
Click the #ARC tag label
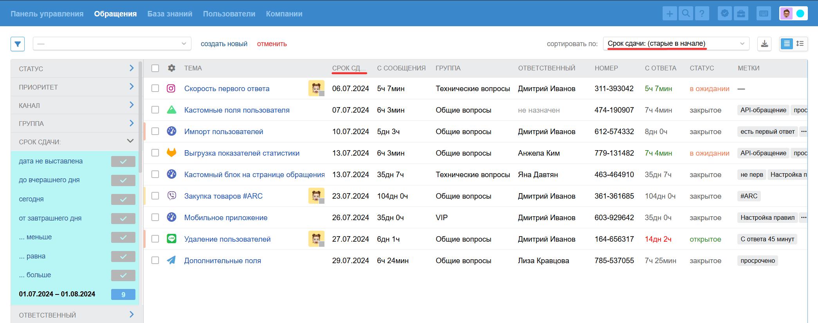(x=749, y=196)
